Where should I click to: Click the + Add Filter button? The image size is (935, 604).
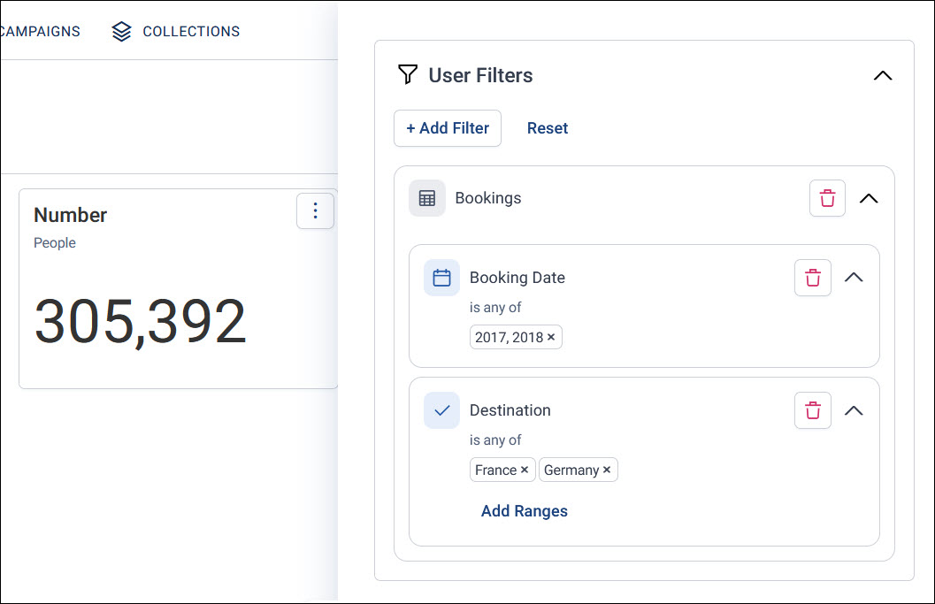tap(448, 128)
